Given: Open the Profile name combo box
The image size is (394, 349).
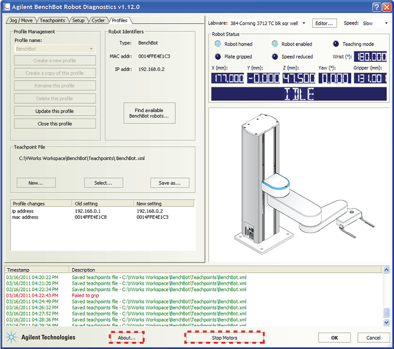Looking at the screenshot, I should pos(54,49).
